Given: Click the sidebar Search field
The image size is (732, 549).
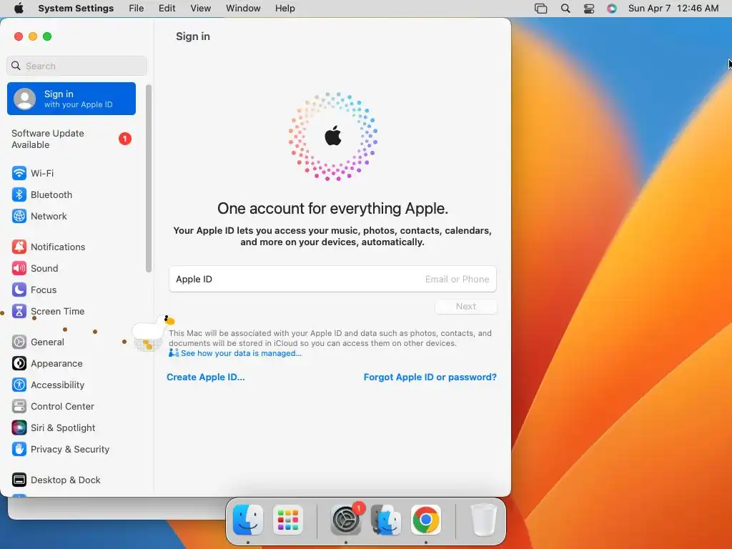Looking at the screenshot, I should (x=76, y=66).
